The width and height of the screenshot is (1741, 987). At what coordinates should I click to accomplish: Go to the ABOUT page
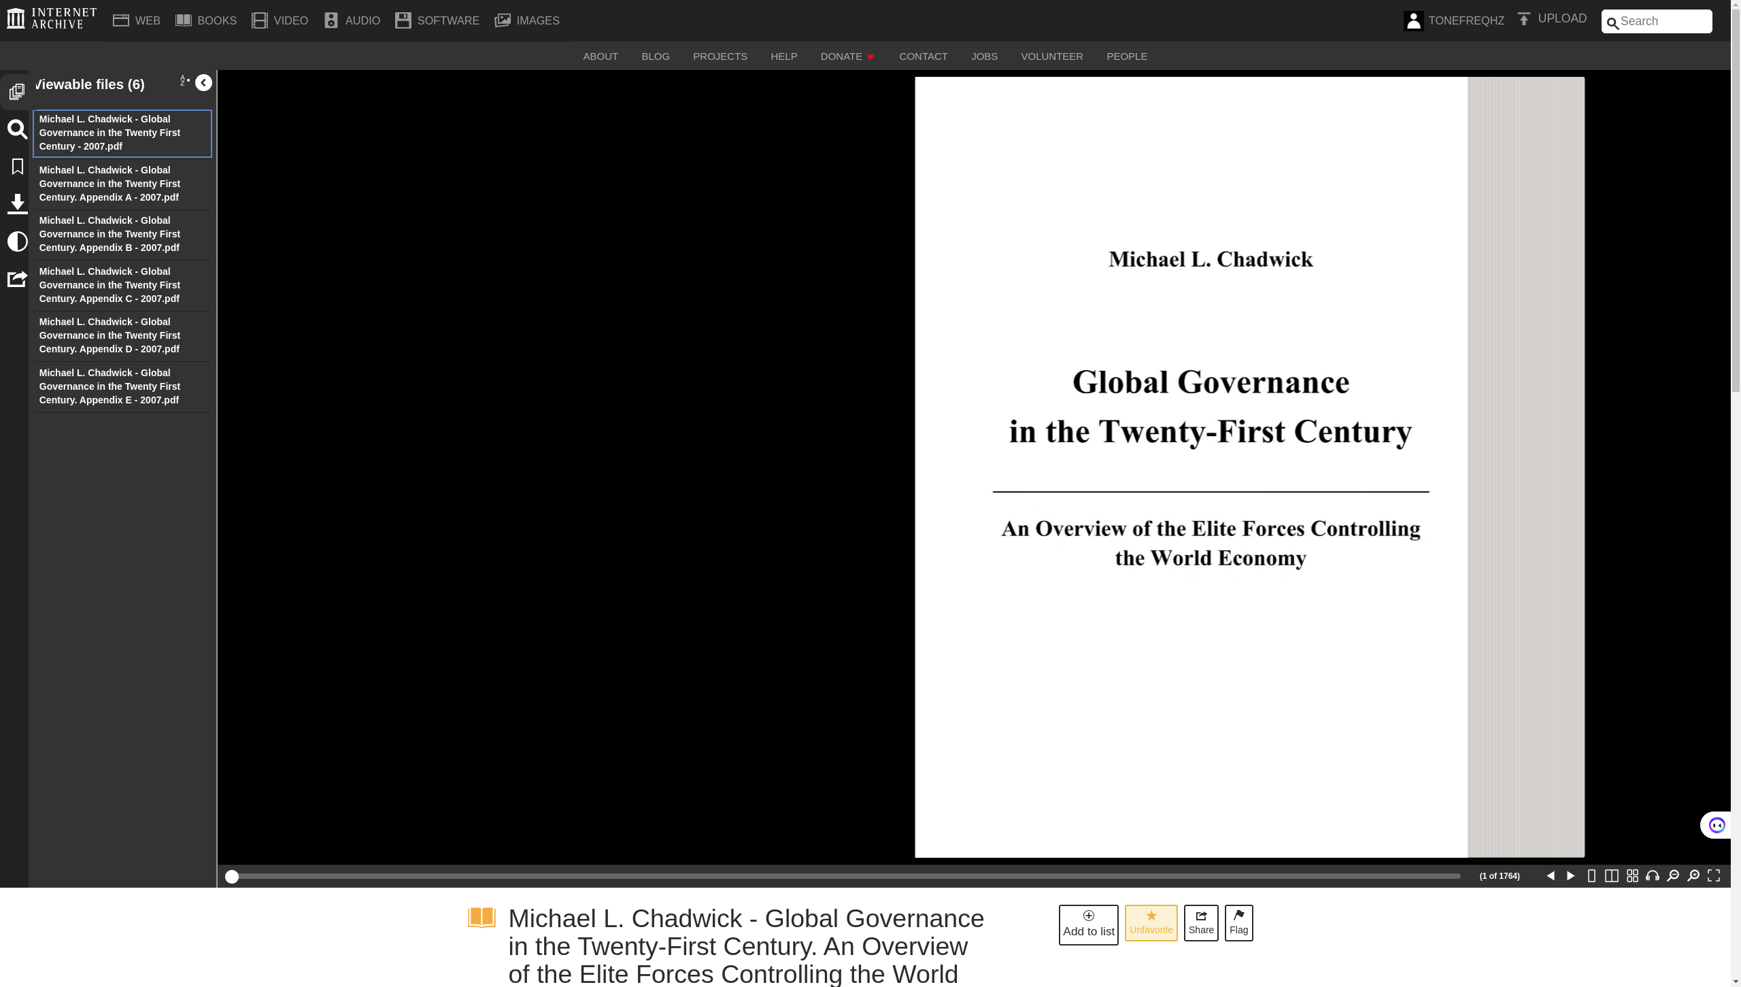[601, 56]
